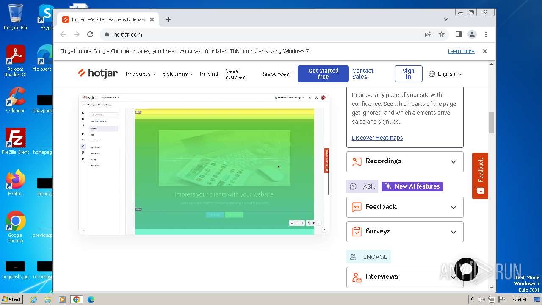Bookmark this tab with the star icon

pyautogui.click(x=442, y=34)
